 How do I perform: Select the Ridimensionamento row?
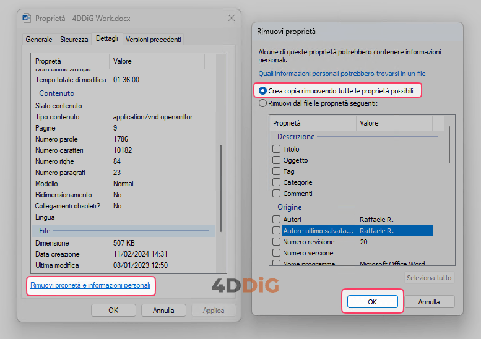pyautogui.click(x=124, y=195)
